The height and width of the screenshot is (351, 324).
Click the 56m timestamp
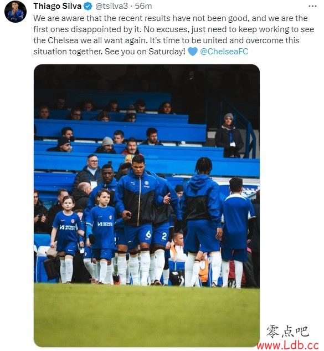point(143,6)
